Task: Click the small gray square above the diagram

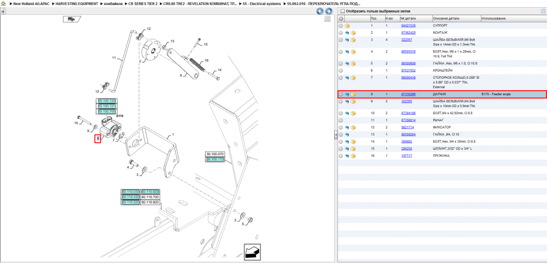Action: [327, 19]
